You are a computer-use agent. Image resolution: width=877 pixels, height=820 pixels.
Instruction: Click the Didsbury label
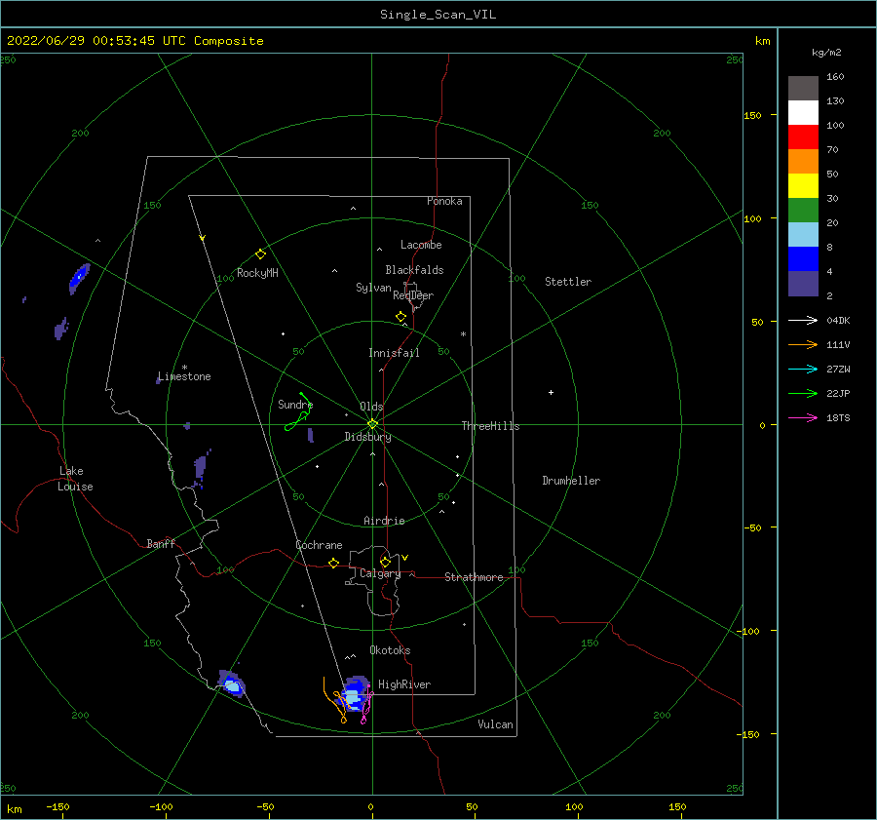367,437
